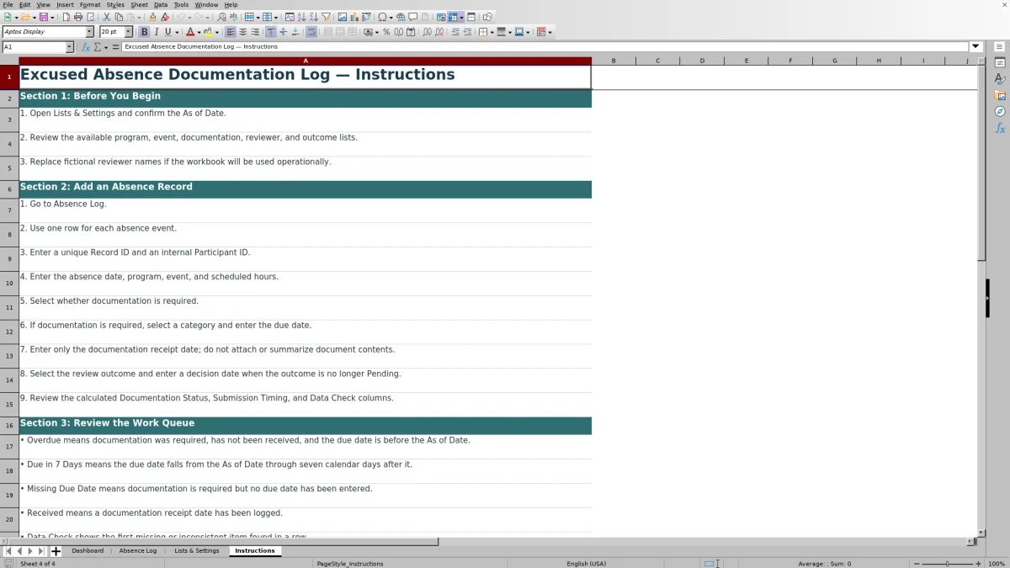
Task: Toggle Italic formatting
Action: (156, 32)
